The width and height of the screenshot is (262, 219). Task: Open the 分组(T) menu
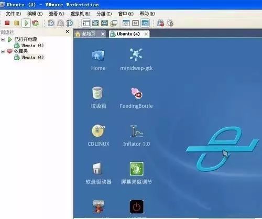click(x=104, y=14)
